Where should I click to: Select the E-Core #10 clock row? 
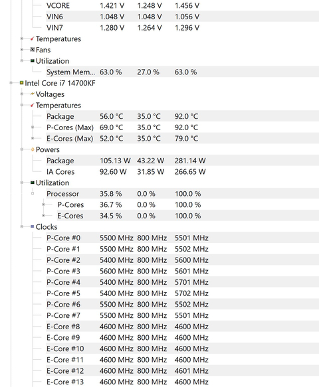click(182, 348)
